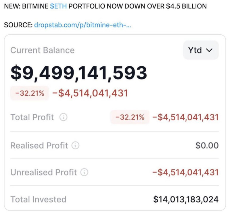
Task: Click the Realised Profit info icon
Action: tap(75, 146)
